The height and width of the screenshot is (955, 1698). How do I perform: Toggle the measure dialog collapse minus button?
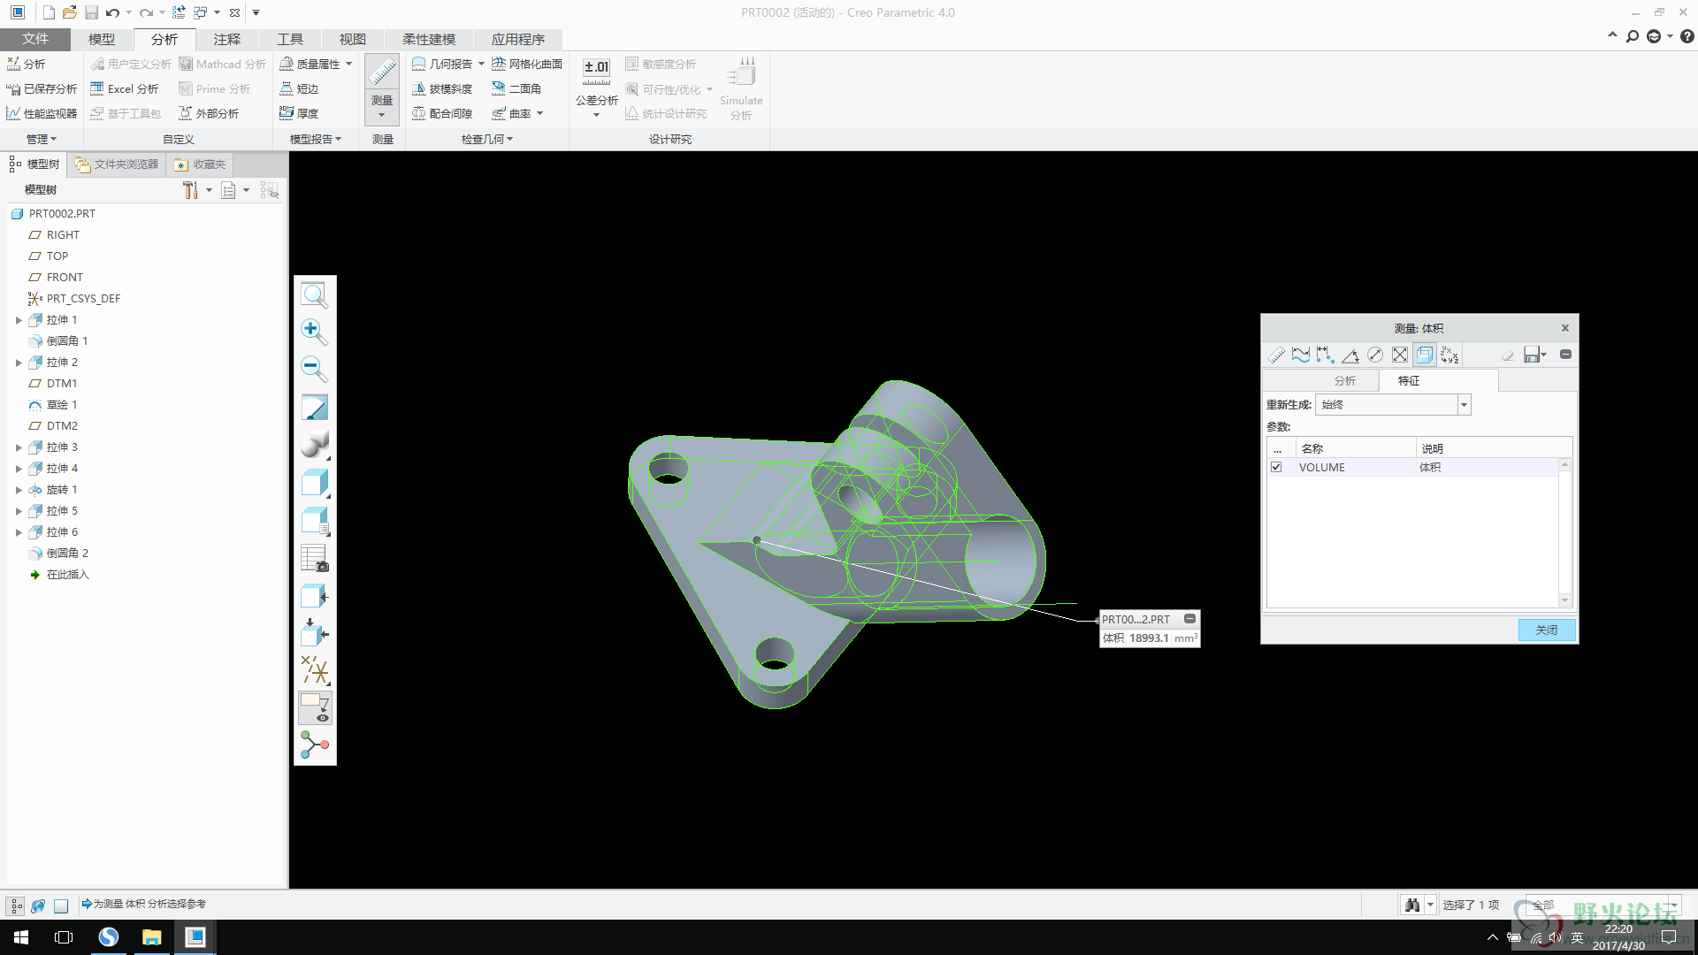pos(1565,355)
